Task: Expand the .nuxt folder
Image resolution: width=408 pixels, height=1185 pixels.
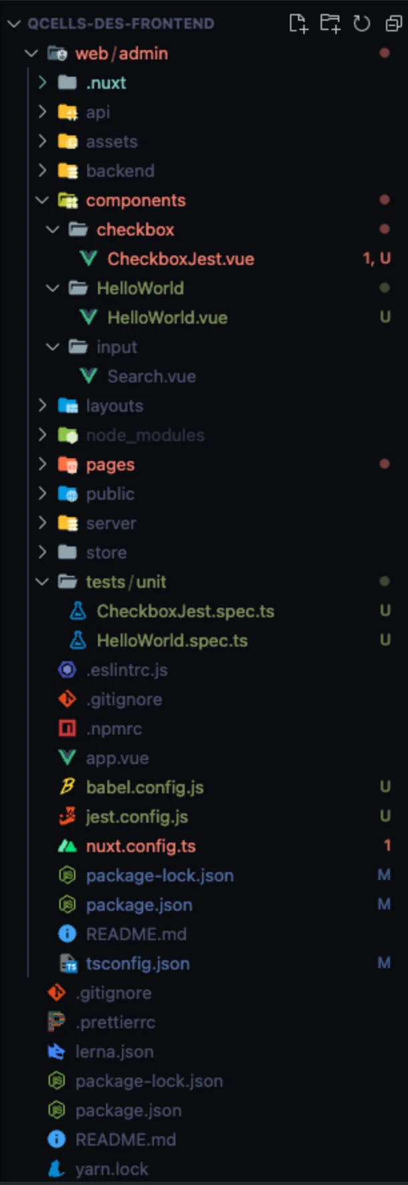Action: click(x=42, y=83)
